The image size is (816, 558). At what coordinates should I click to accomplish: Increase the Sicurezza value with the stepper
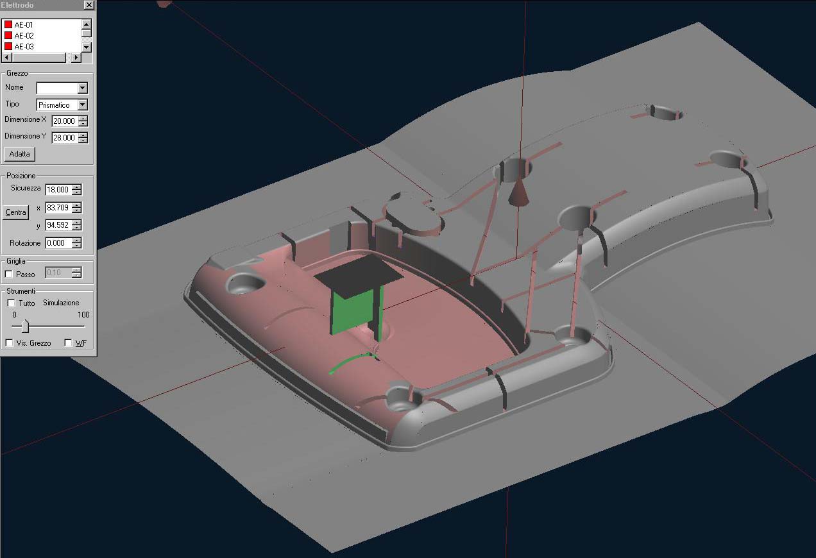(x=77, y=187)
